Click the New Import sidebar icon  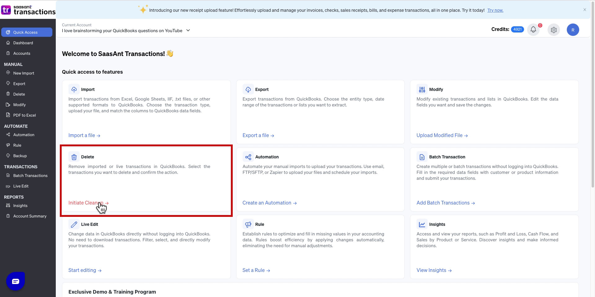tap(8, 73)
